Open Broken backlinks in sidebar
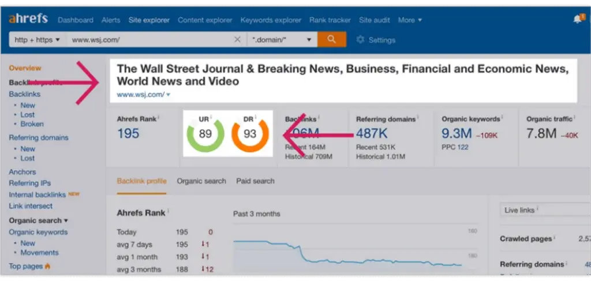This screenshot has width=591, height=281. coord(32,124)
